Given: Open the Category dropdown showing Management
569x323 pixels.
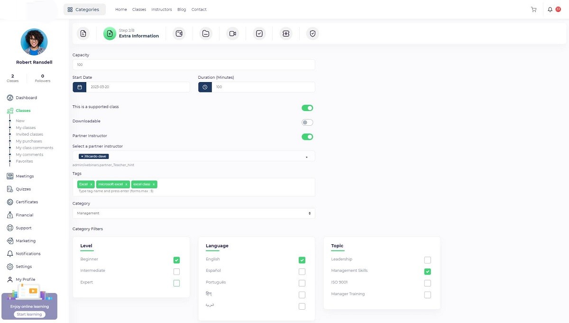Looking at the screenshot, I should coord(193,213).
